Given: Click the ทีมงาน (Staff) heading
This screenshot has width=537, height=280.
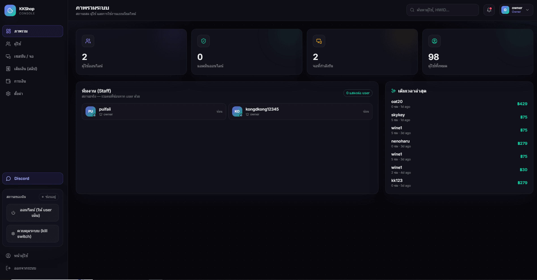Looking at the screenshot, I should coord(96,91).
